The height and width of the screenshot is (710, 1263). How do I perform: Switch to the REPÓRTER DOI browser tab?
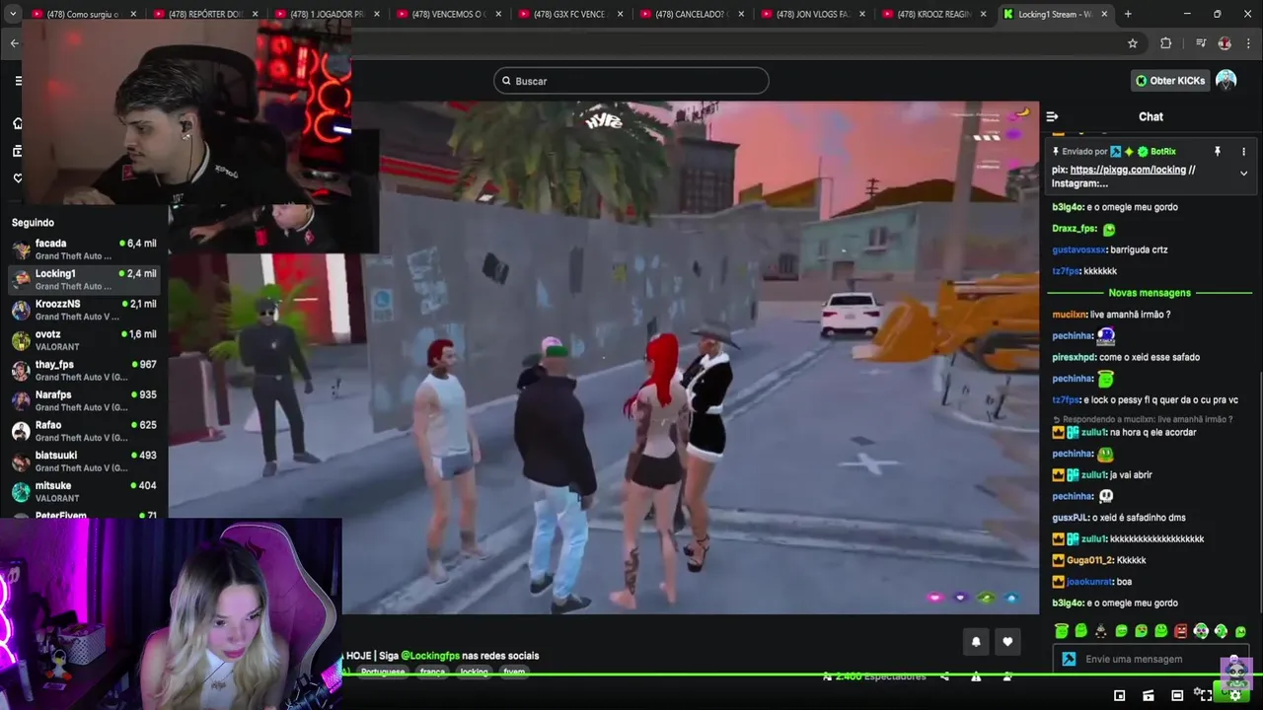[203, 14]
